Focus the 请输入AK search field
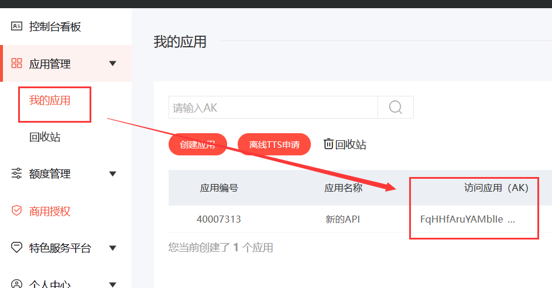Screen dimensions: 552x288 click(273, 107)
